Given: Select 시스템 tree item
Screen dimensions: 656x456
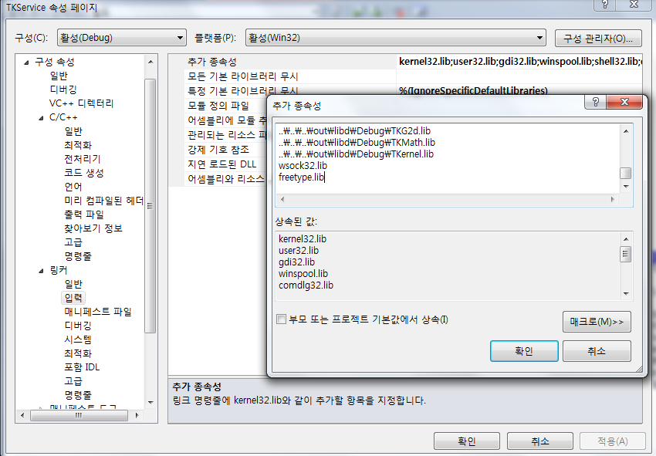Looking at the screenshot, I should click(78, 339).
